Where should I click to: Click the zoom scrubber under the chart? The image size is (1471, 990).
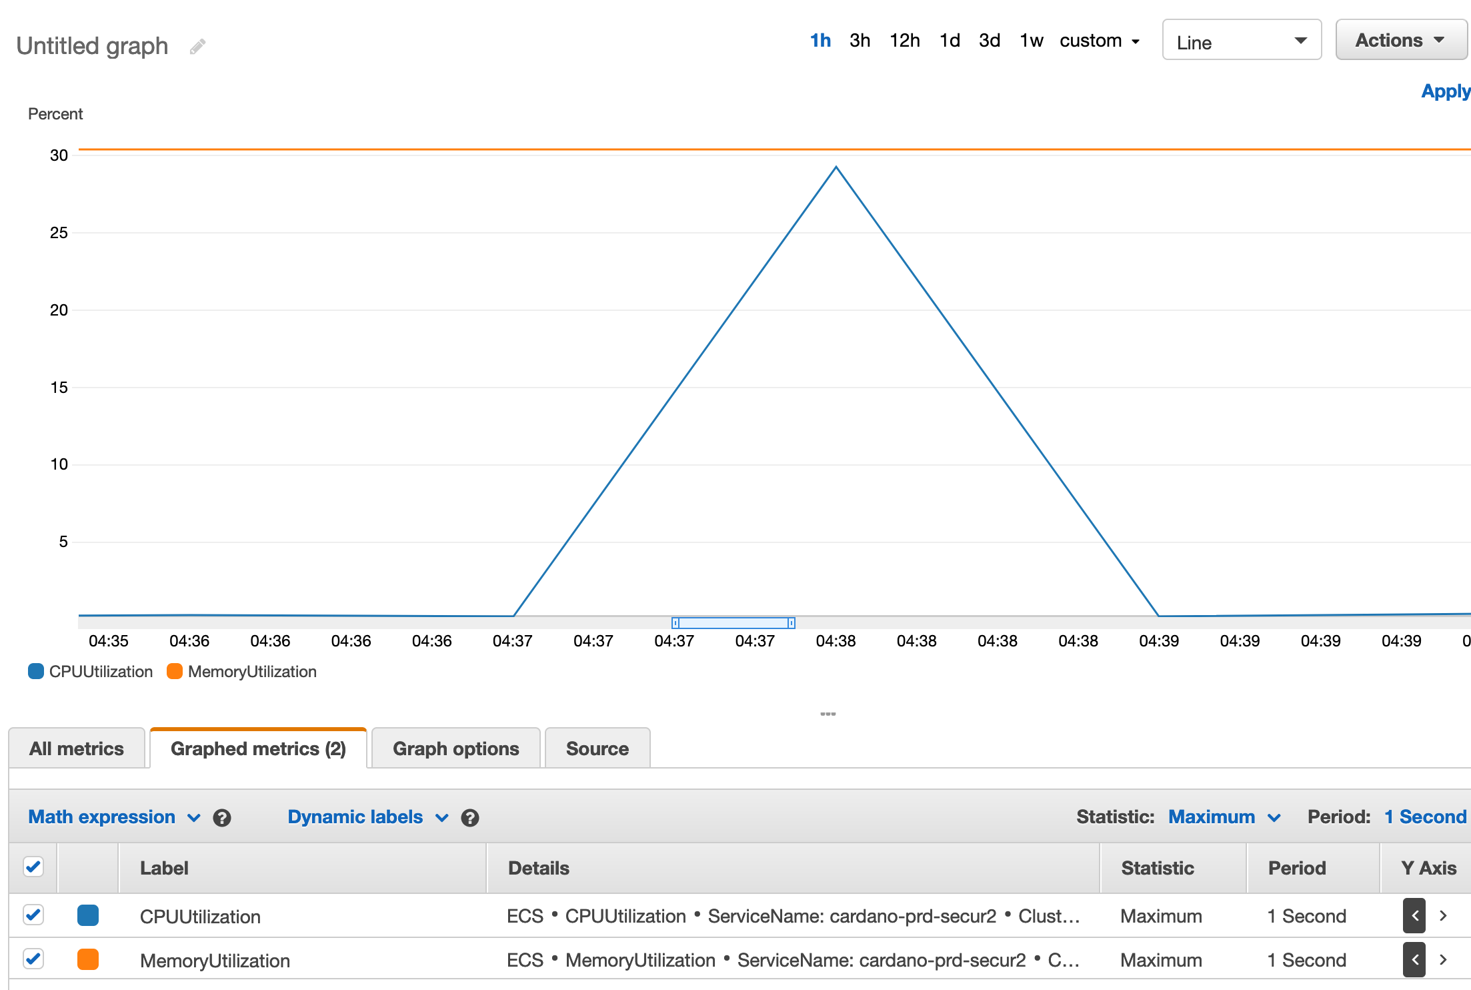tap(733, 622)
